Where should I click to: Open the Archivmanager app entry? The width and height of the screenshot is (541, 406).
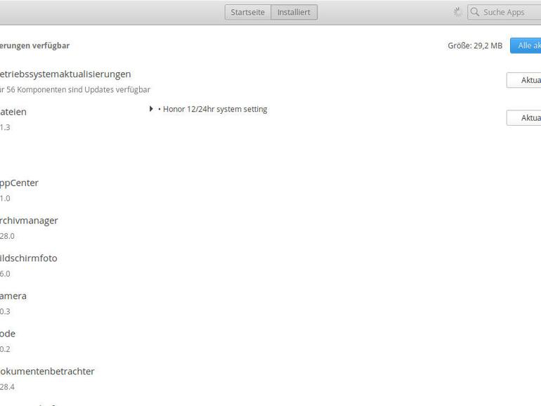pyautogui.click(x=29, y=221)
